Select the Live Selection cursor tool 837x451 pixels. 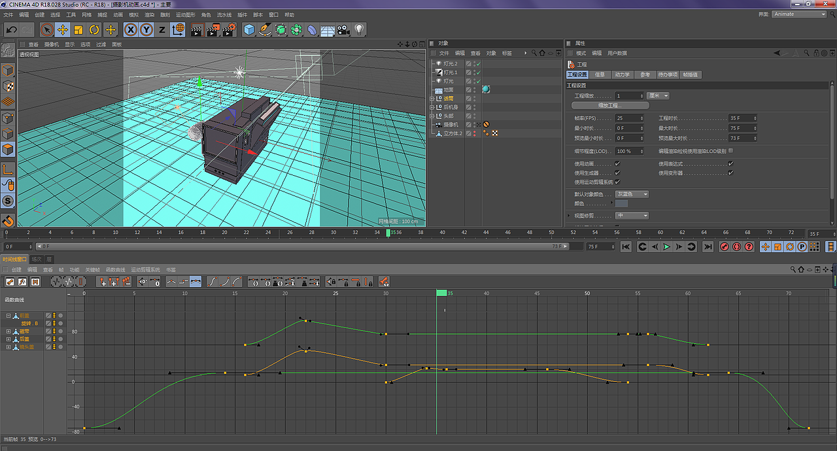46,29
